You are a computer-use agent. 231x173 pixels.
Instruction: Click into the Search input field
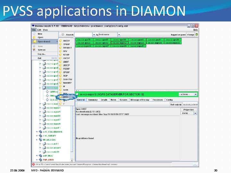[83, 35]
